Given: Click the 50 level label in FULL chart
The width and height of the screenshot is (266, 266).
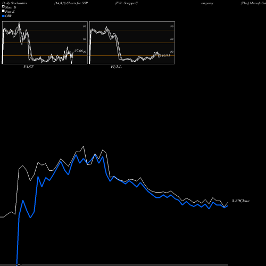Looking at the screenshot, I should point(172,39).
